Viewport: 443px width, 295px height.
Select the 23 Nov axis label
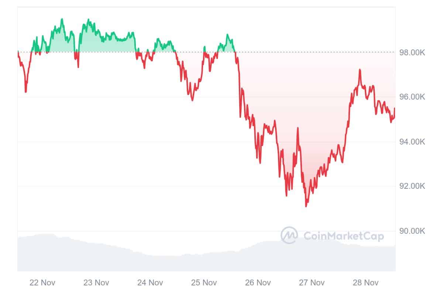pyautogui.click(x=96, y=283)
